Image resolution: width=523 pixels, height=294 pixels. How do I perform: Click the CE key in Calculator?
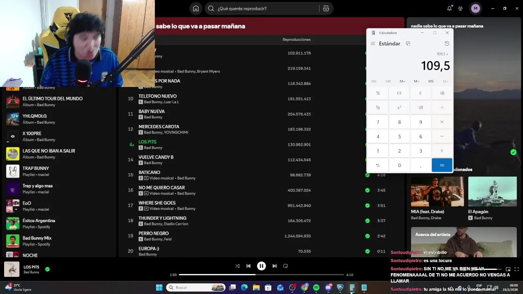399,93
